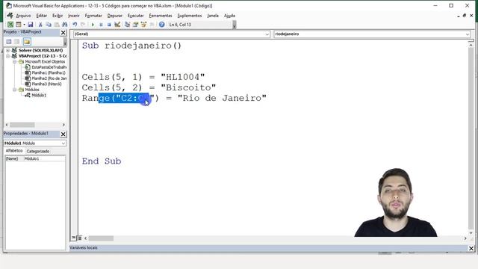Collapse Microsoft Excel Objetos folder
The width and height of the screenshot is (478, 269).
coord(14,61)
